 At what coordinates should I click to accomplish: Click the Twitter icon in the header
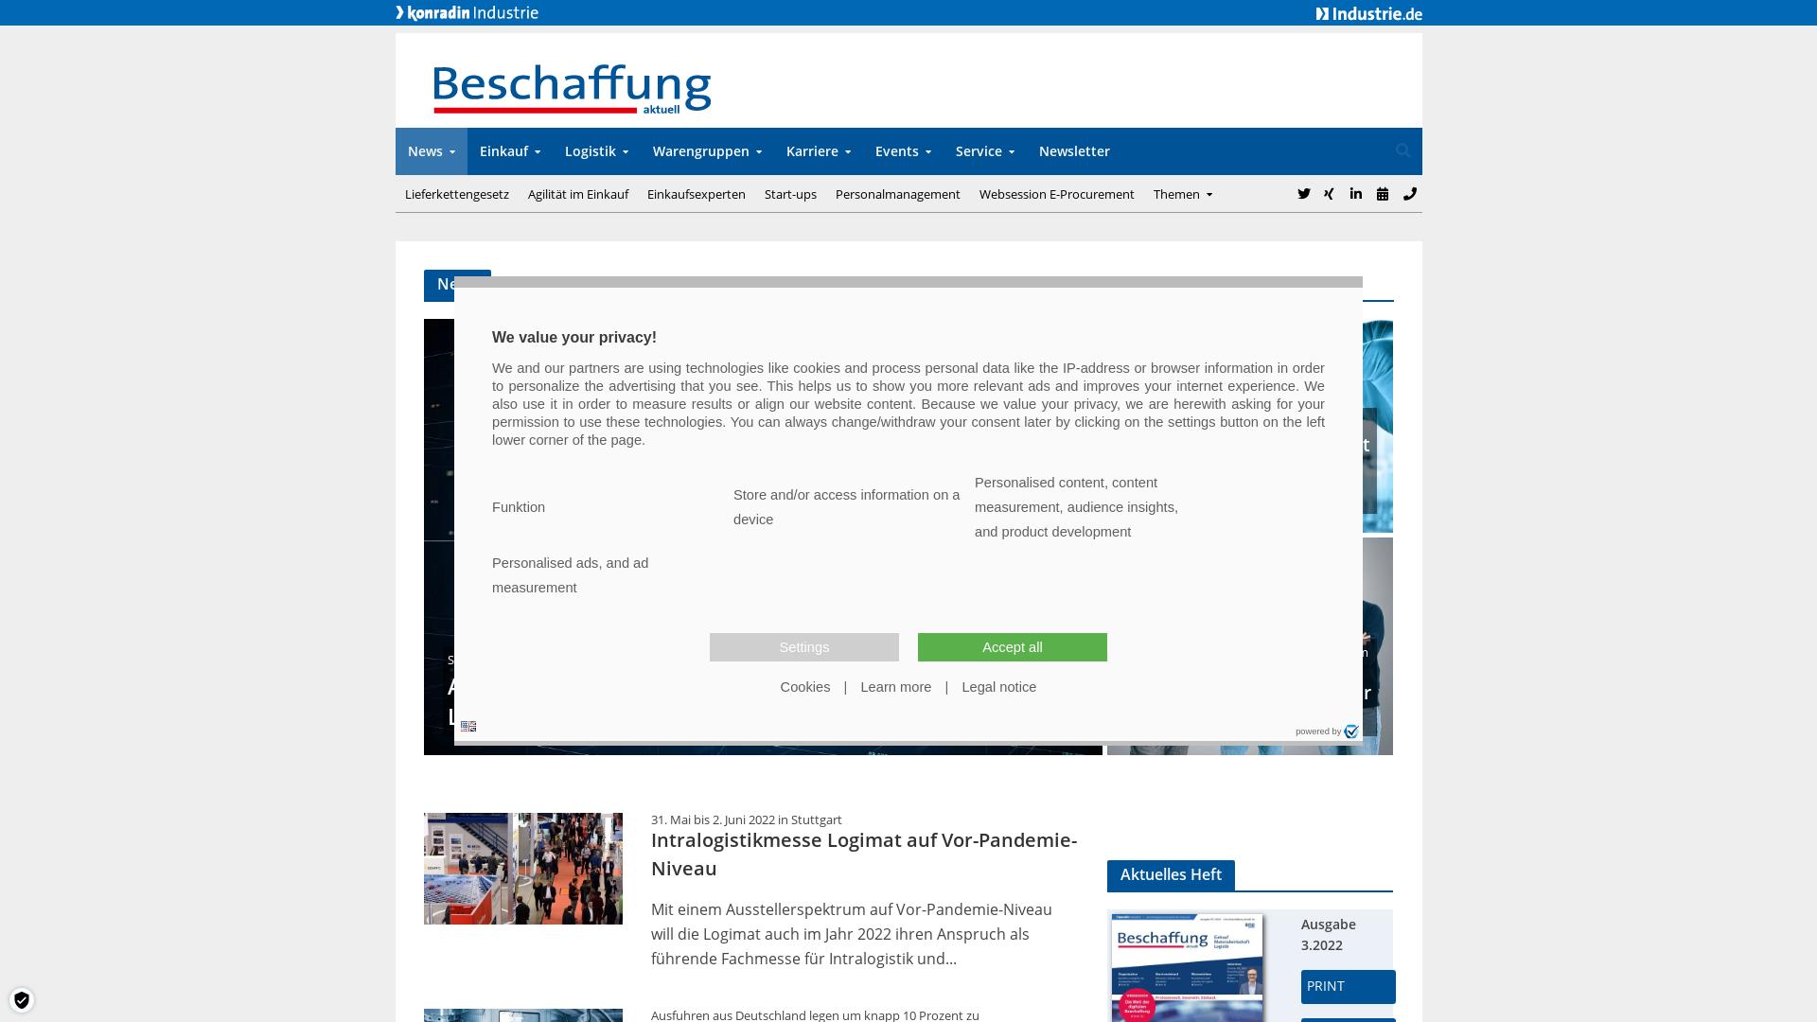pyautogui.click(x=1303, y=193)
